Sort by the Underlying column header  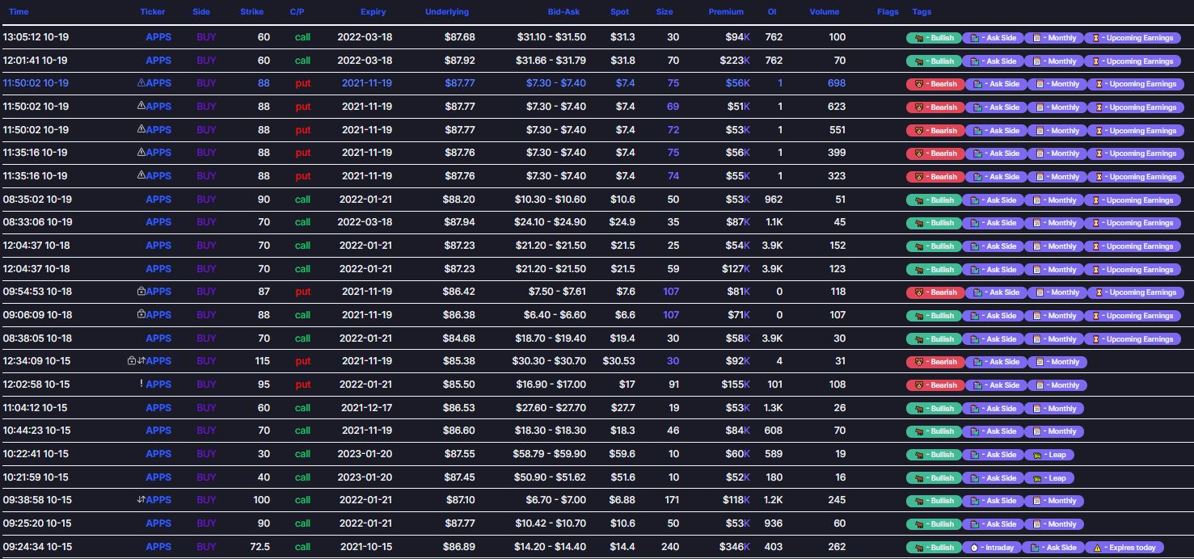click(446, 12)
